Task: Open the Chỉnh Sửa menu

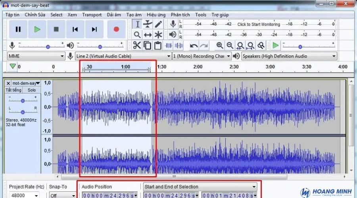Action: 35,15
